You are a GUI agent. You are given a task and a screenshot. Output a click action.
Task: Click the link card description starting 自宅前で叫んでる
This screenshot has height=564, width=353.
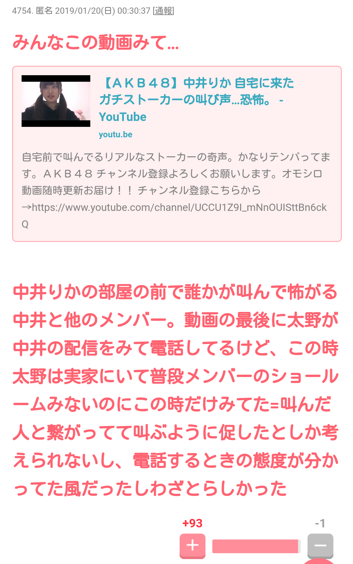pyautogui.click(x=177, y=190)
